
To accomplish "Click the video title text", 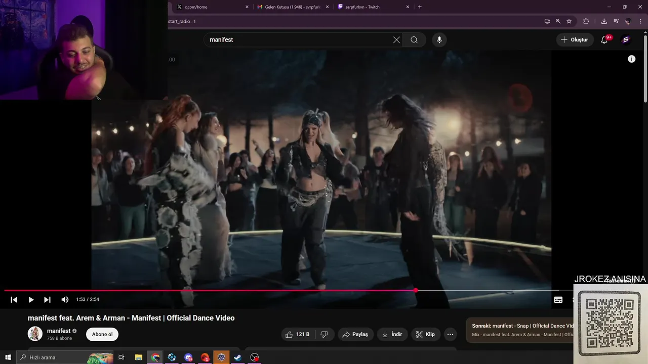I will pos(131,318).
